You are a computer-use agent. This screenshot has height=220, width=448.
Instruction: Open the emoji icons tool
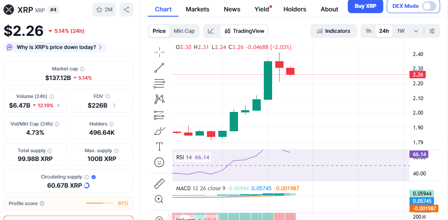[x=159, y=162]
